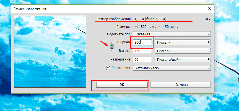Viewport: 239px width, 111px height.
Task: Close the 'Размер изображения' dialog
Action: (210, 9)
